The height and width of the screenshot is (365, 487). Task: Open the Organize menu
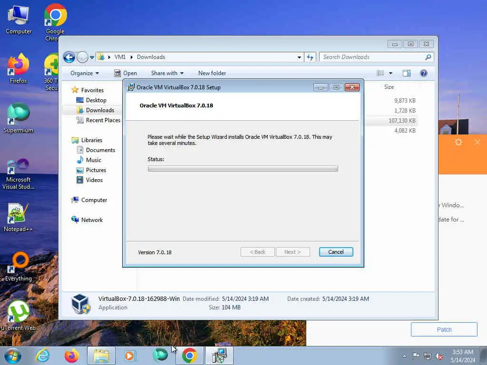85,73
